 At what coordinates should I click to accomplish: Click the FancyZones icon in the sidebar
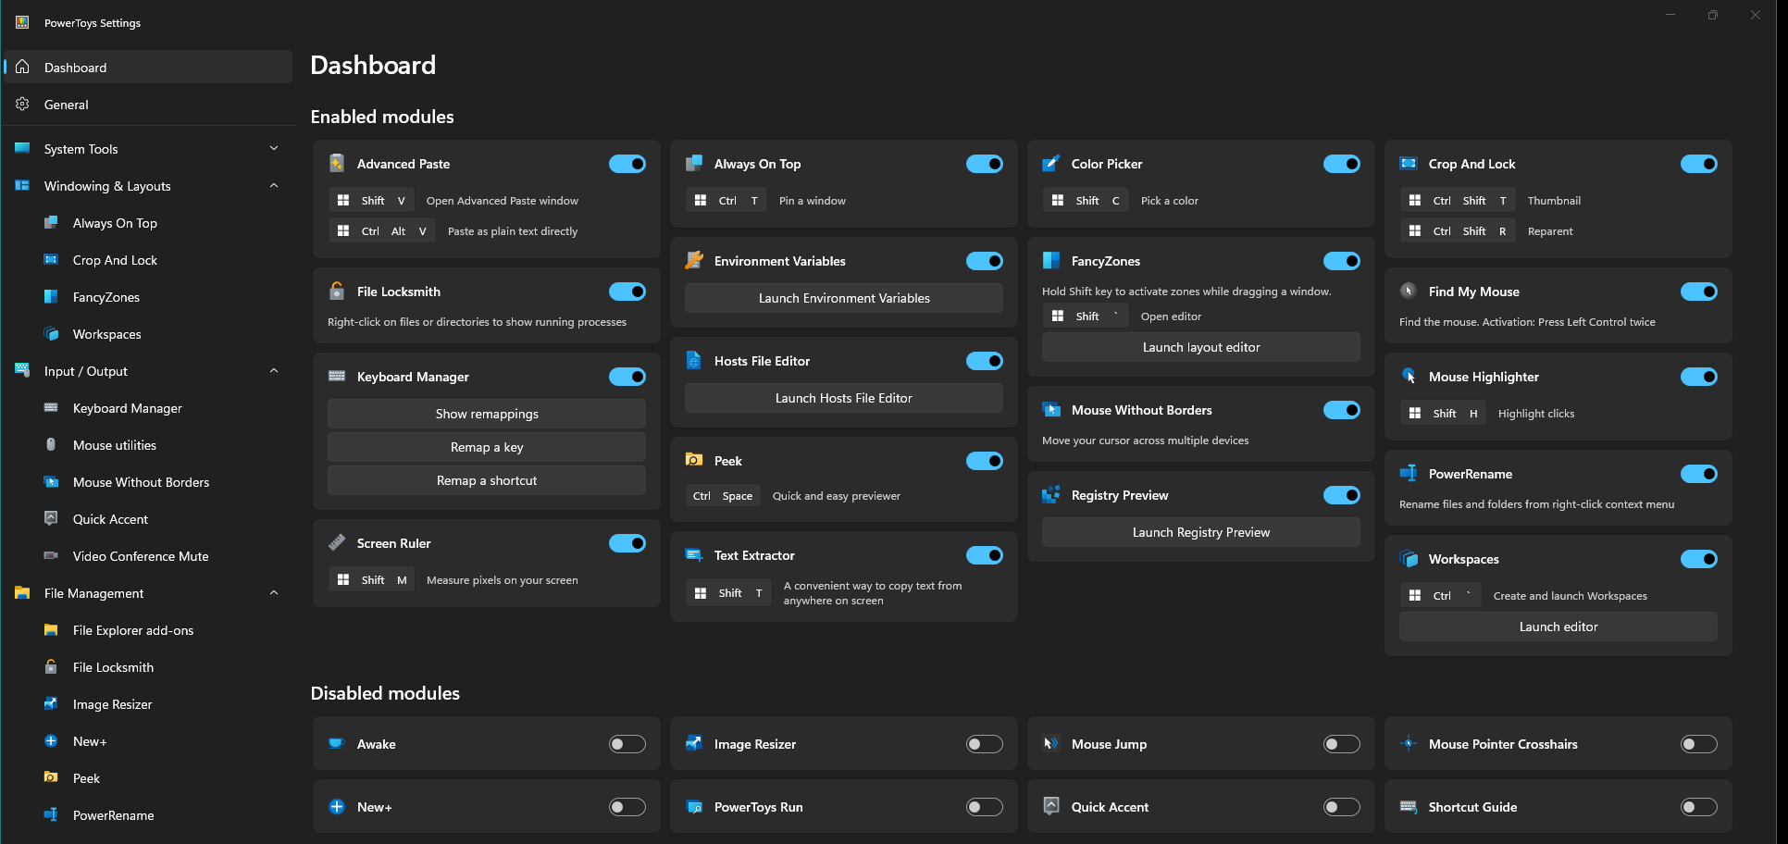coord(51,297)
